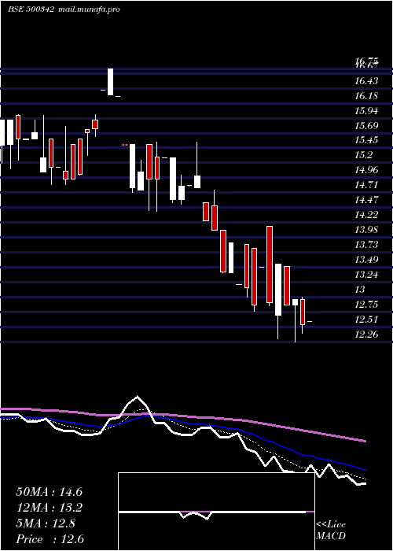Screen dimensions: 393x551
Task: Click the 12MA : 13.2 readout
Action: pyautogui.click(x=50, y=508)
